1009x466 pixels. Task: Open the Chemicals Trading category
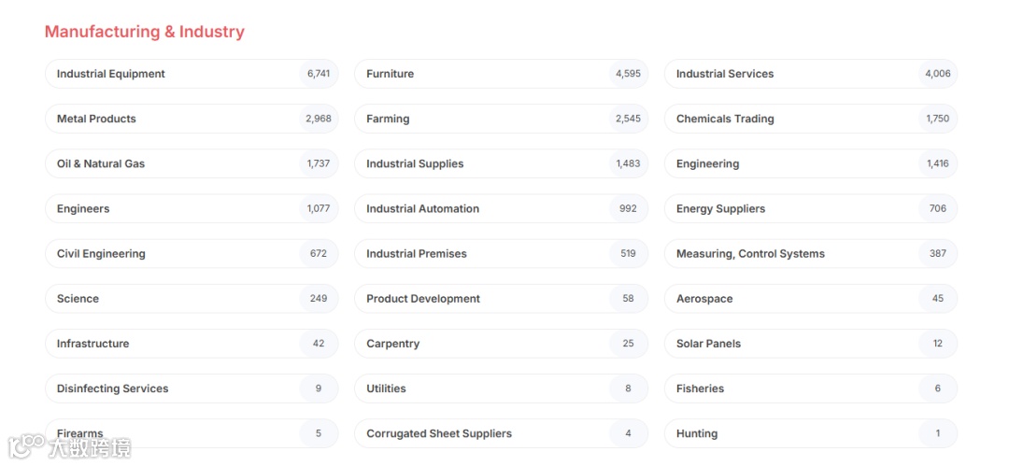(x=725, y=119)
